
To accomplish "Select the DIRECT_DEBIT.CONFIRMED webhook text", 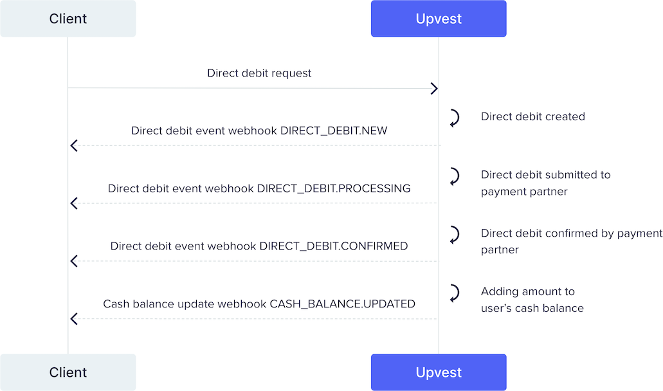I will 259,246.
